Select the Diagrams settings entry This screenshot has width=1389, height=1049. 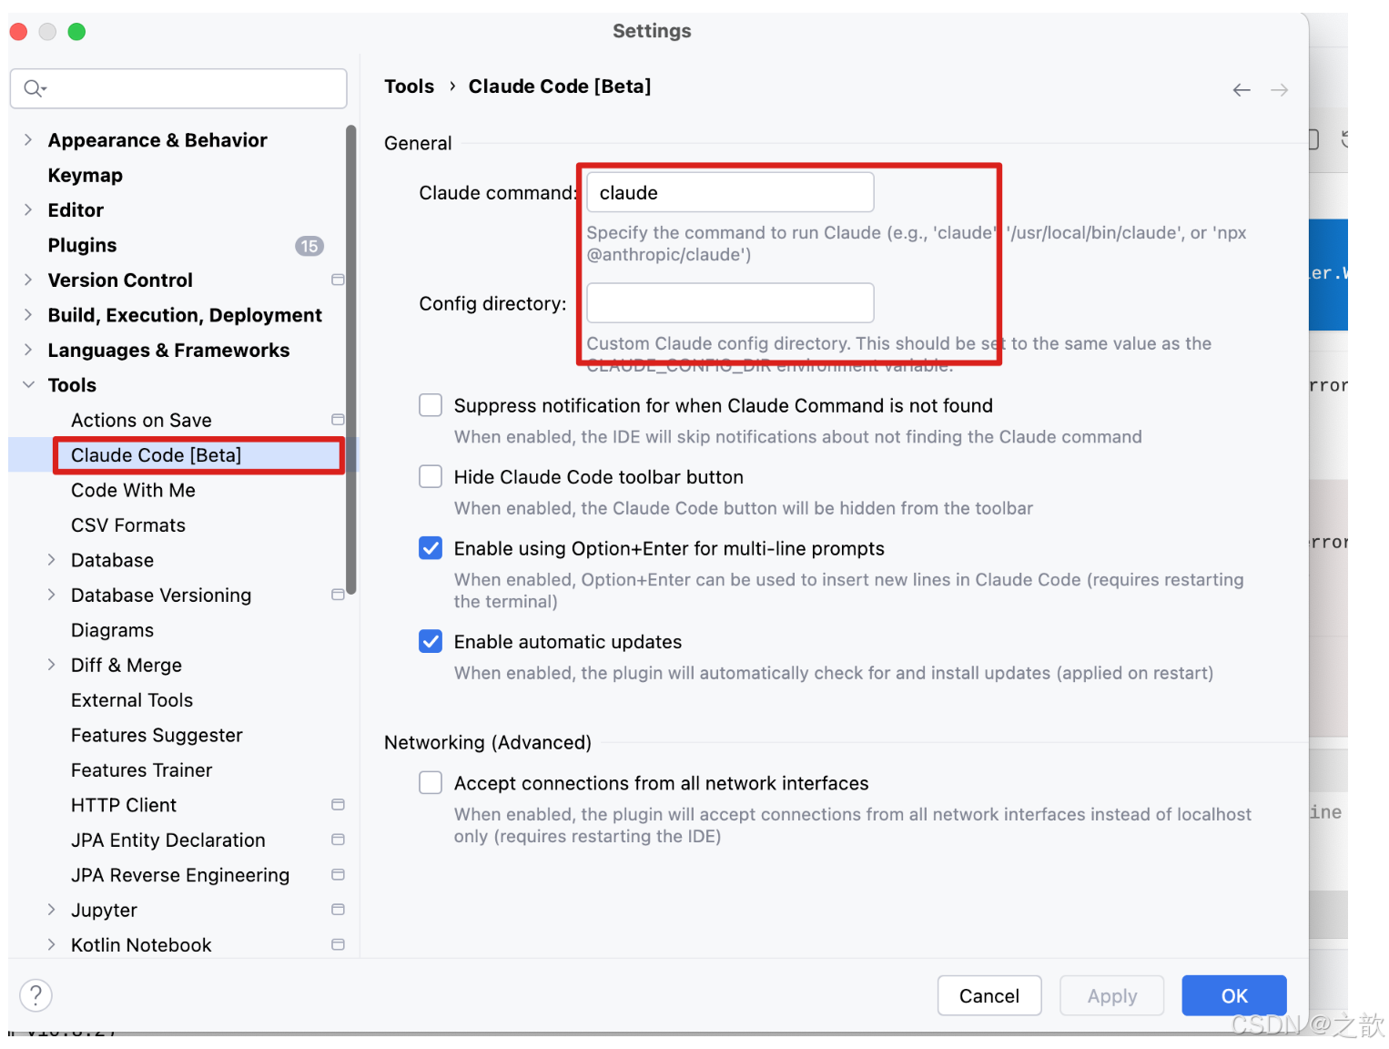click(x=112, y=630)
